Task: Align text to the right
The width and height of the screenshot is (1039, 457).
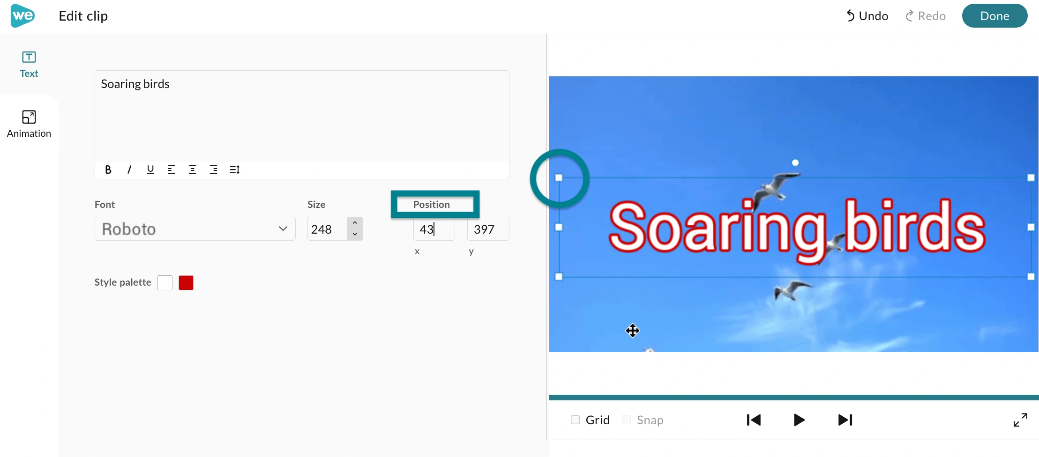Action: 214,170
